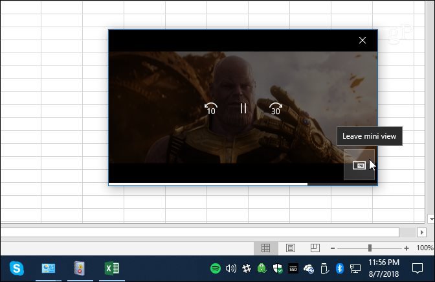Screen dimensions: 435x282
Task: Click Excel horizontal scrollbar right arrow
Action: pyautogui.click(x=422, y=232)
